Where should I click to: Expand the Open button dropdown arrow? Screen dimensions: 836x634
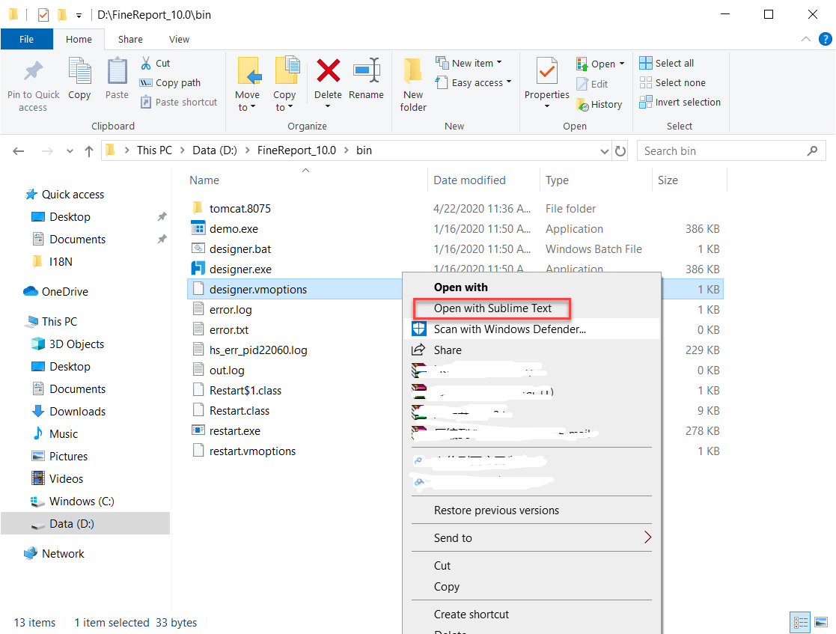coord(622,64)
